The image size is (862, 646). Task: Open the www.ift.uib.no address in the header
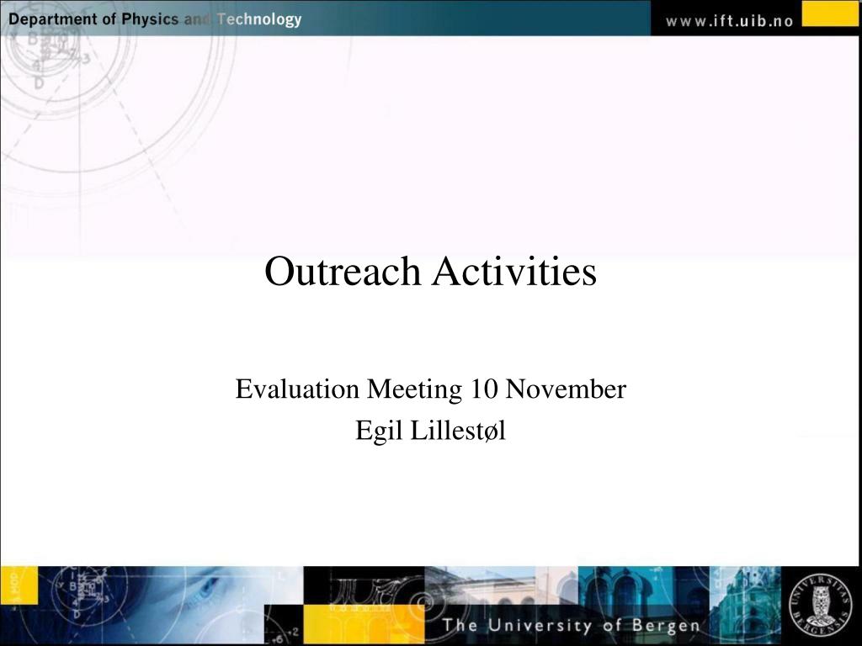pos(730,21)
